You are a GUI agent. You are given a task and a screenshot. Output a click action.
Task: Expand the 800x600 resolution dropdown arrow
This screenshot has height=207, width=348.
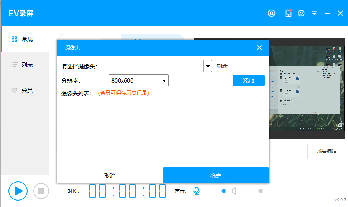(164, 80)
